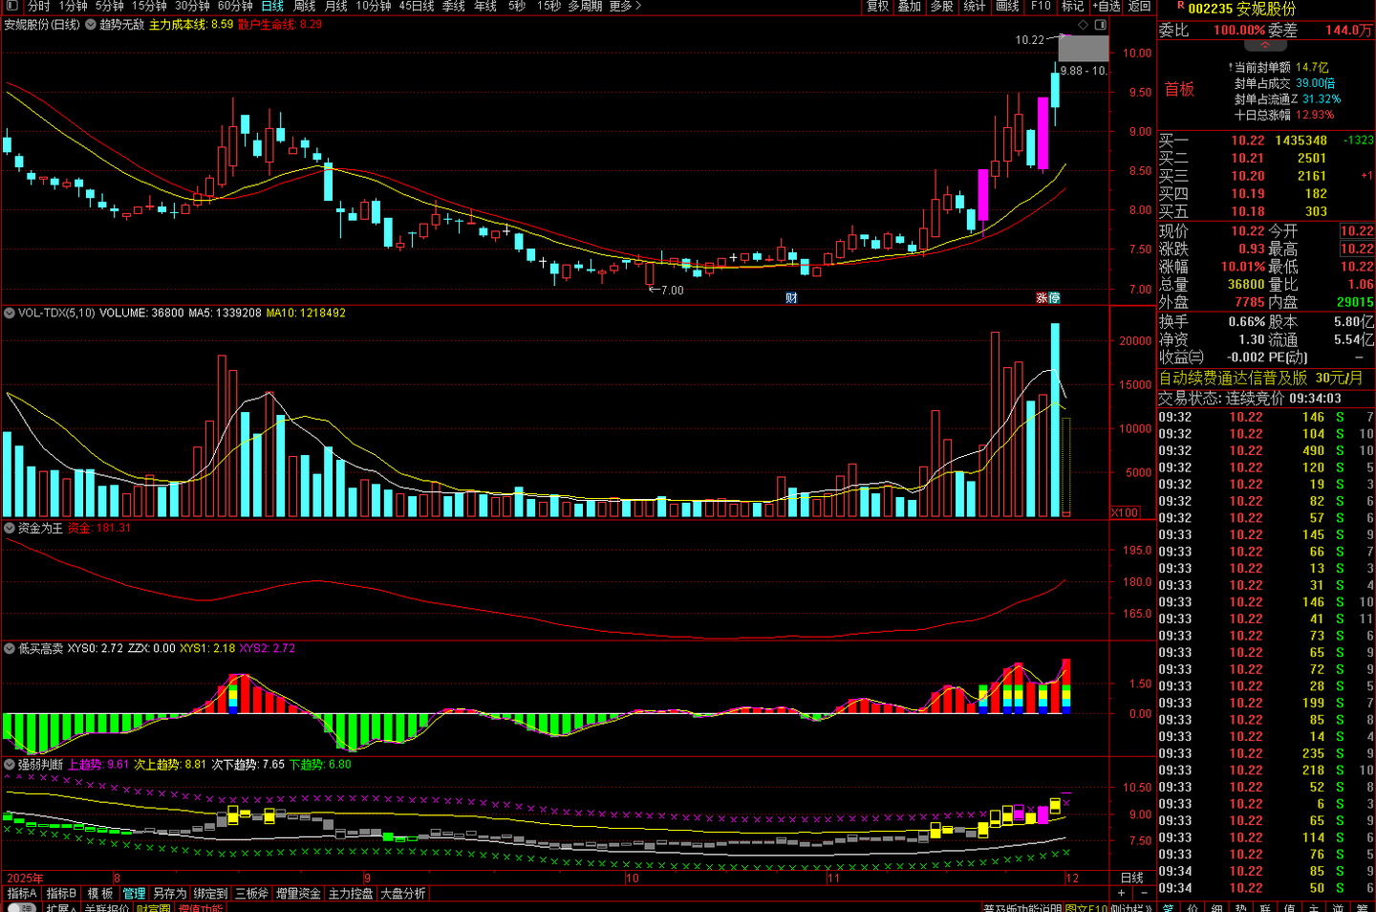Click the 另存为 save-as tab

[169, 894]
